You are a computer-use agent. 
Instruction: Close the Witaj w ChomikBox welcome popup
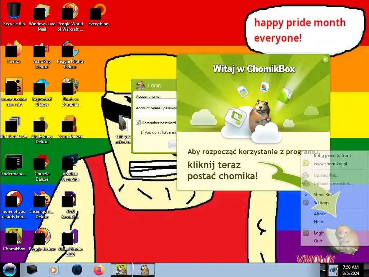click(325, 60)
